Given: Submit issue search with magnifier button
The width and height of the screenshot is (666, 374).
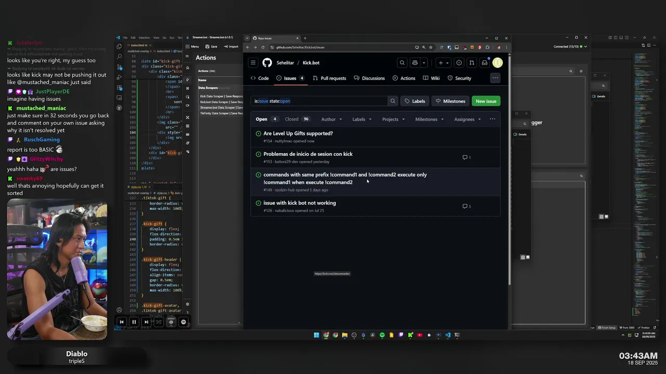Looking at the screenshot, I should pos(393,101).
